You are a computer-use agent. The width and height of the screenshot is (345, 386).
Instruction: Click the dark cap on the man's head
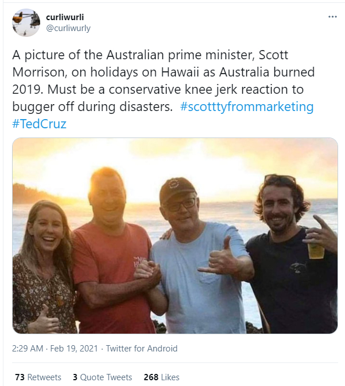177,189
